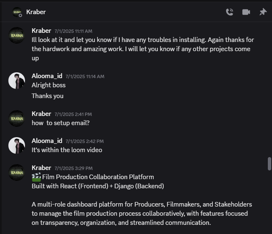Screen dimensions: 272x234
Task: Click Kraber's avatar beside the setup email question
Action: (x=17, y=118)
